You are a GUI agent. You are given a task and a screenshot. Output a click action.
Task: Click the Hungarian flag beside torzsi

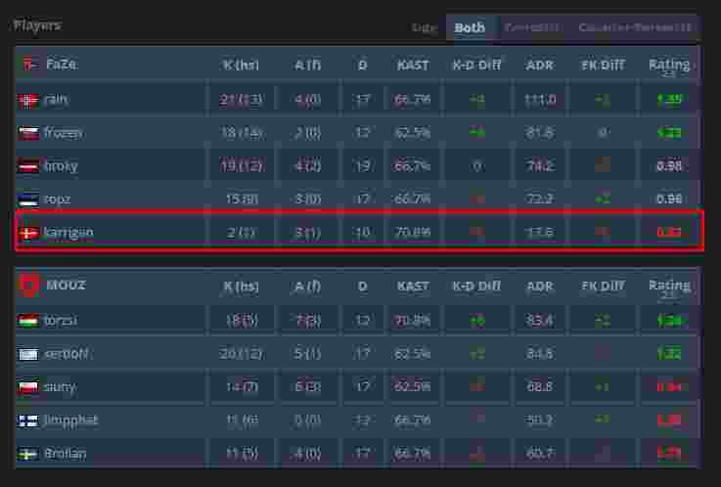(x=28, y=320)
